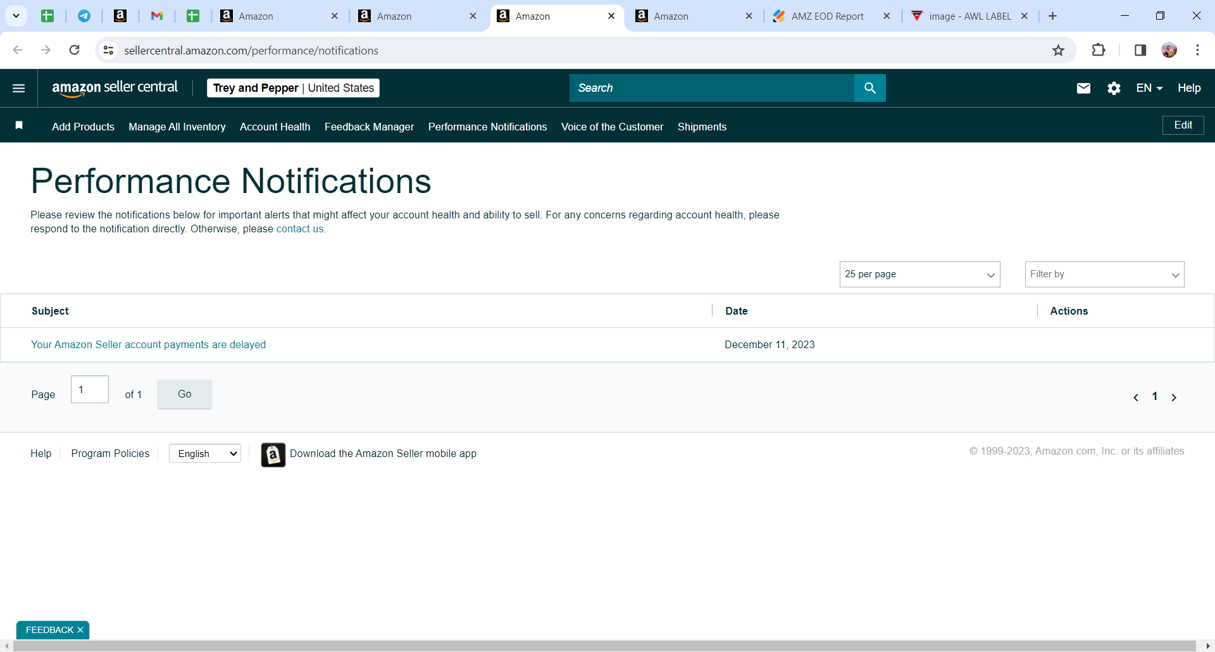The height and width of the screenshot is (652, 1215).
Task: Open Program Policies link
Action: tap(110, 453)
